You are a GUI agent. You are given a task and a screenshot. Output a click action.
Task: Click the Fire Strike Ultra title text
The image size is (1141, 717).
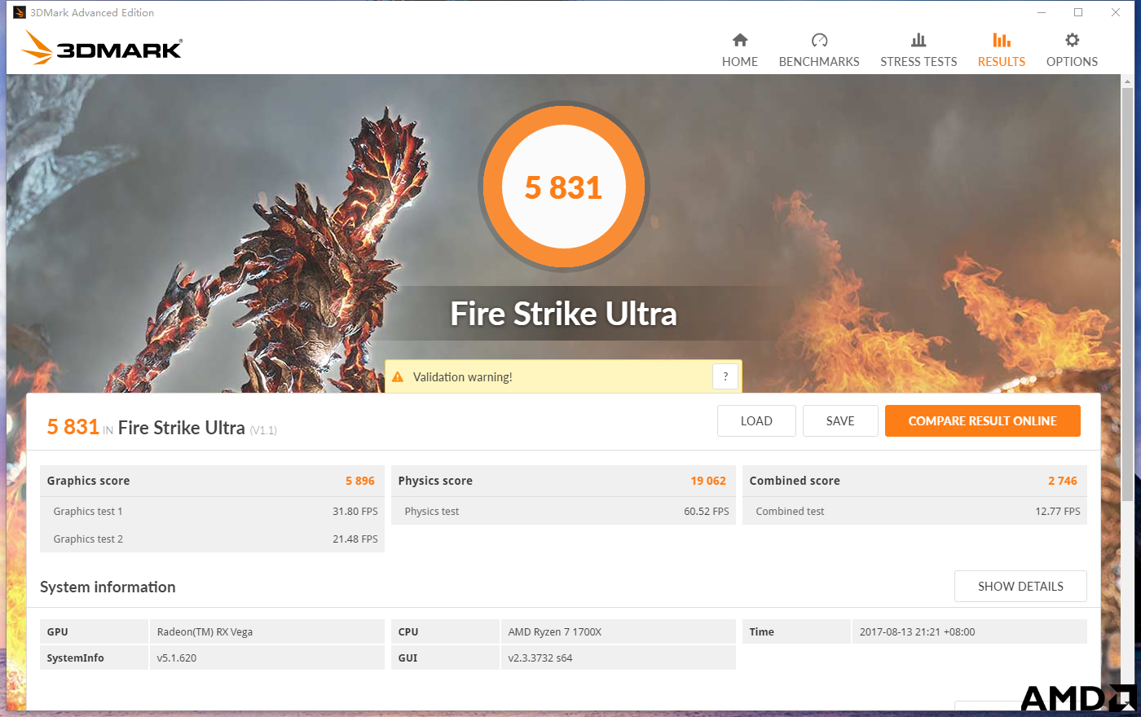tap(564, 314)
